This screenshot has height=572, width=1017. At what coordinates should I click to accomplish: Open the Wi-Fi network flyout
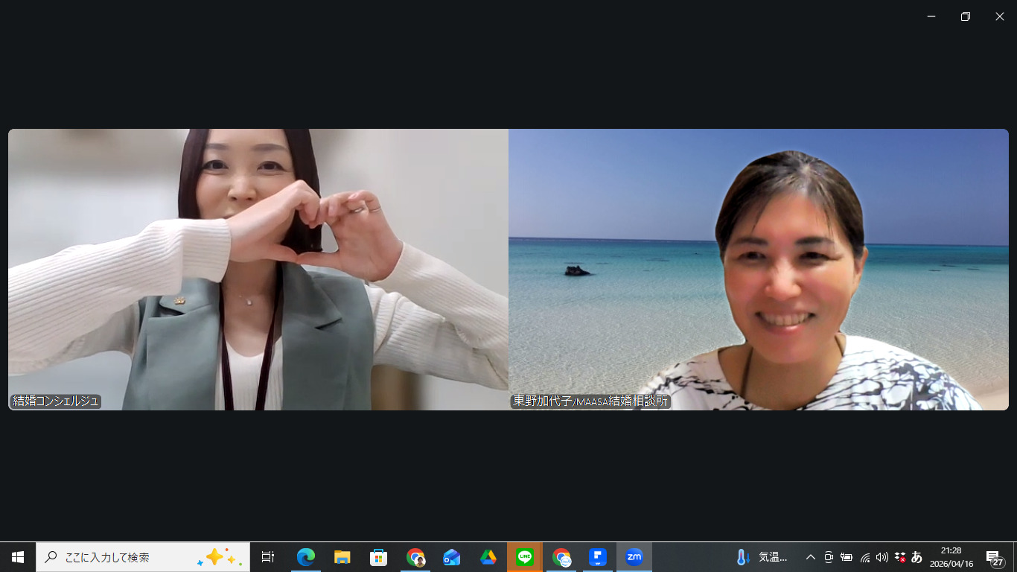click(x=865, y=557)
